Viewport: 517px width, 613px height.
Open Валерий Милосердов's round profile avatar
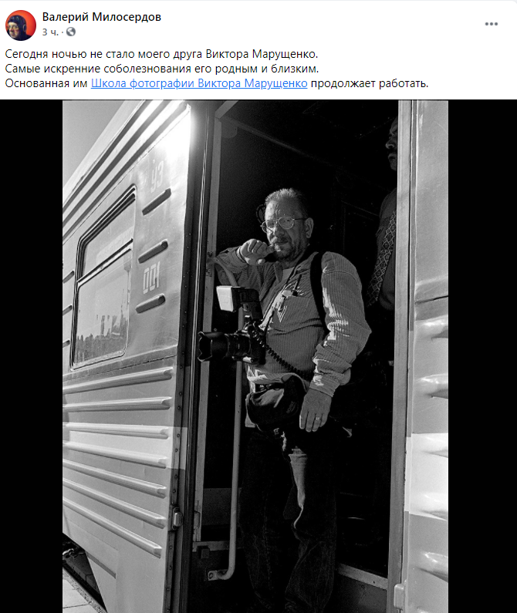tap(21, 25)
